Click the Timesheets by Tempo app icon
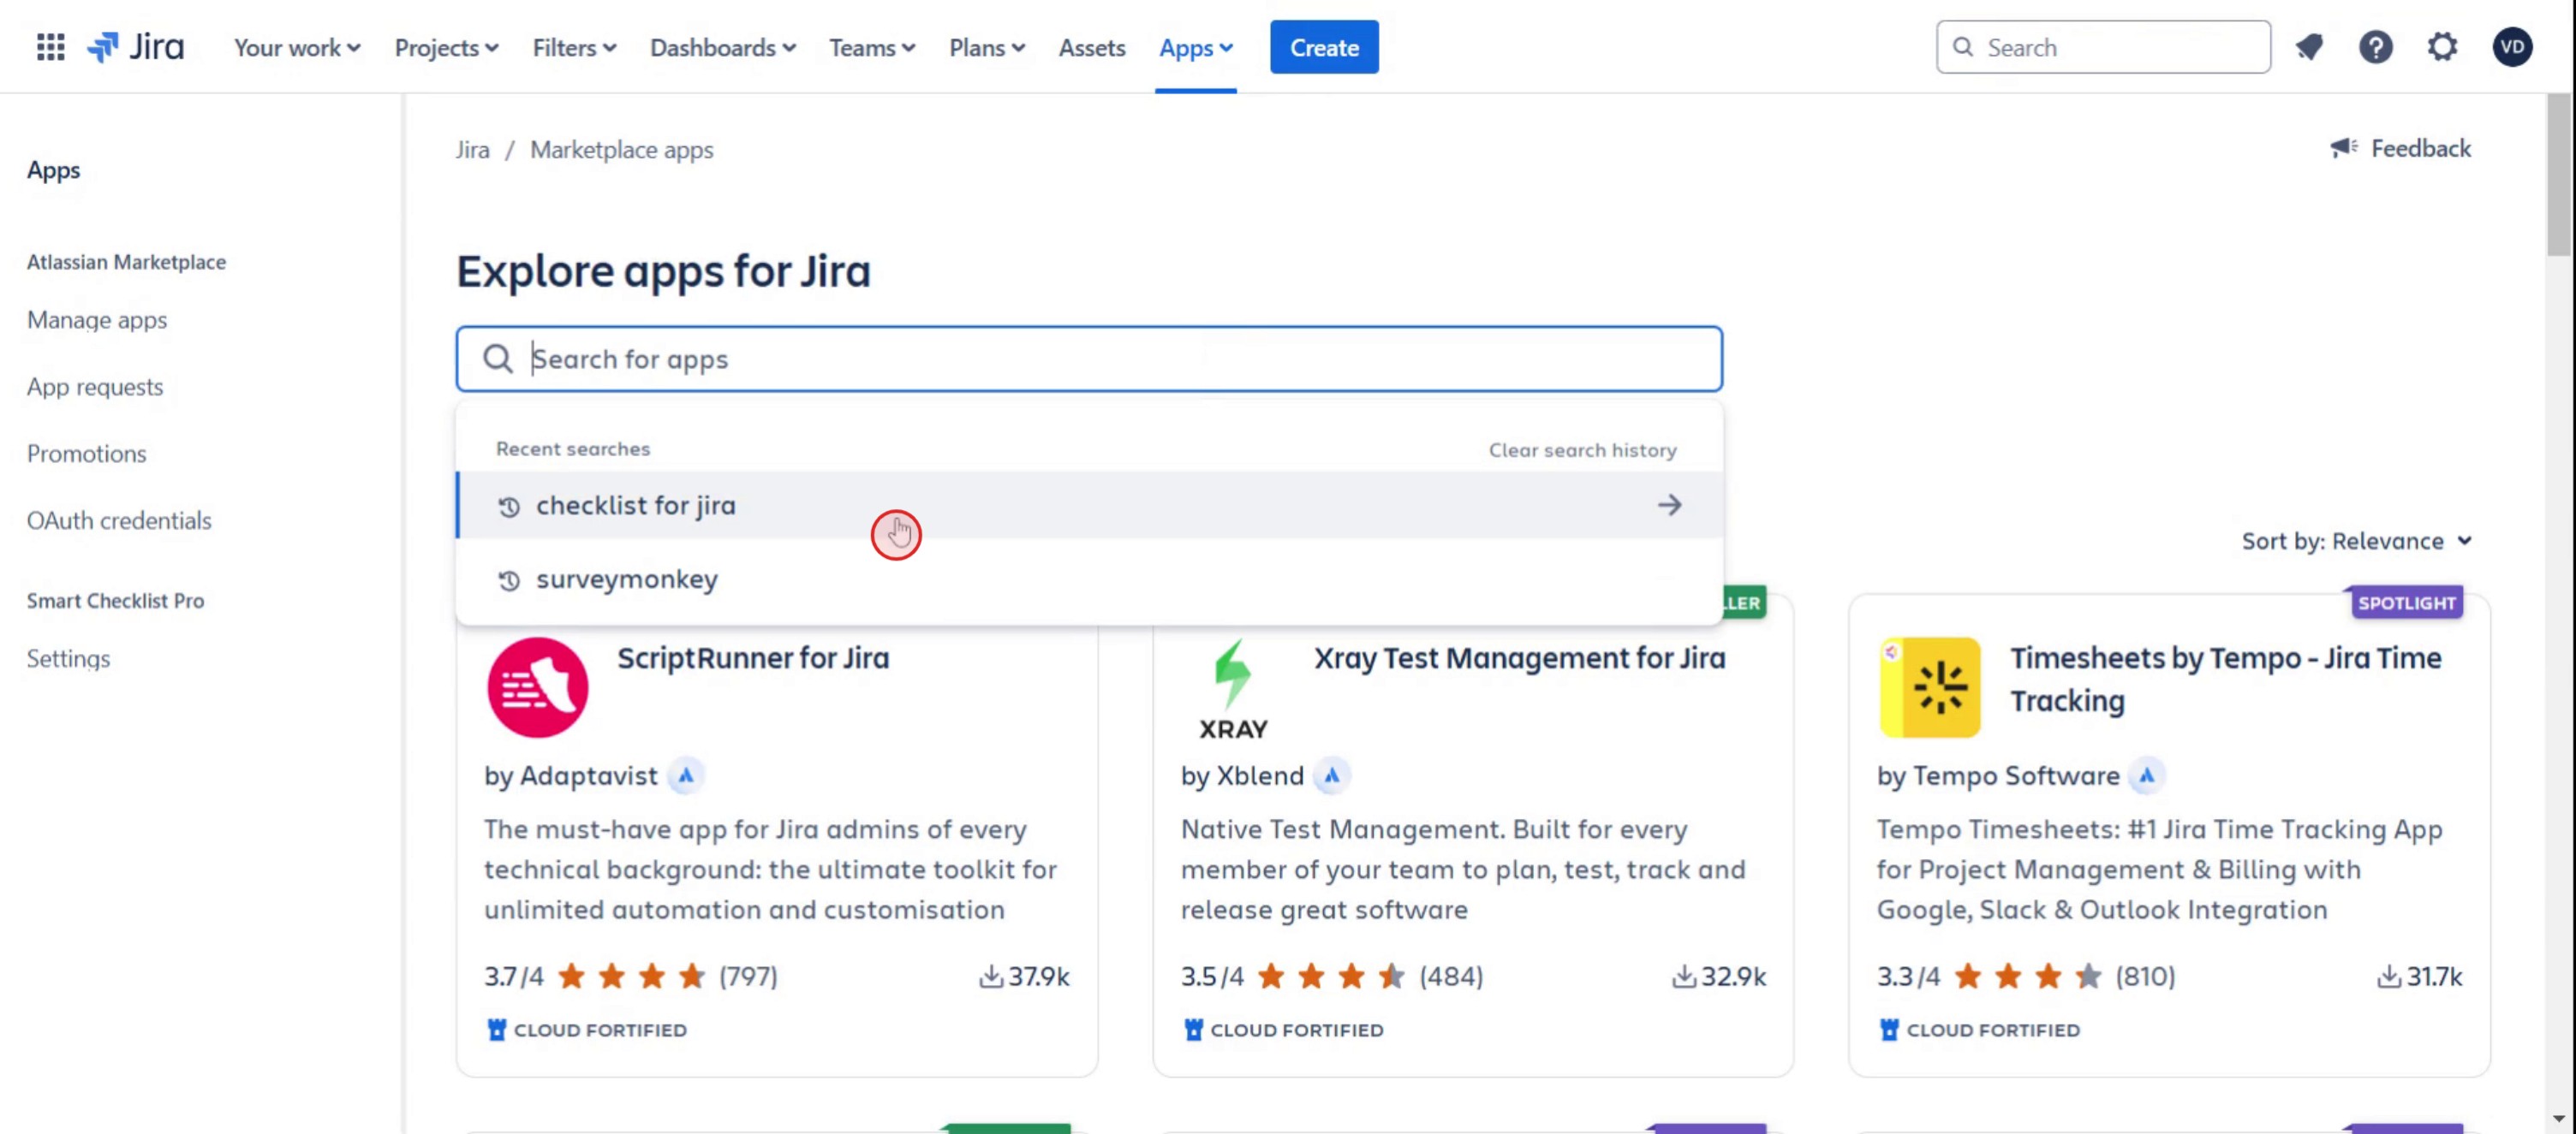The width and height of the screenshot is (2576, 1134). [x=1929, y=687]
